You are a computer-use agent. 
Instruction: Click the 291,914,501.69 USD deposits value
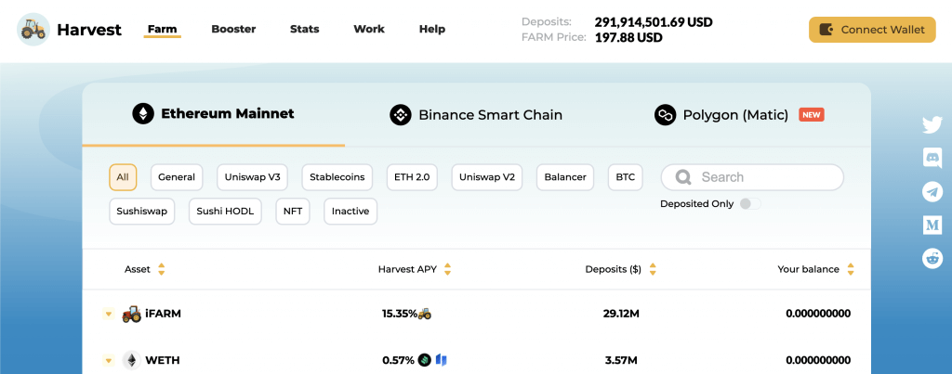pyautogui.click(x=654, y=22)
